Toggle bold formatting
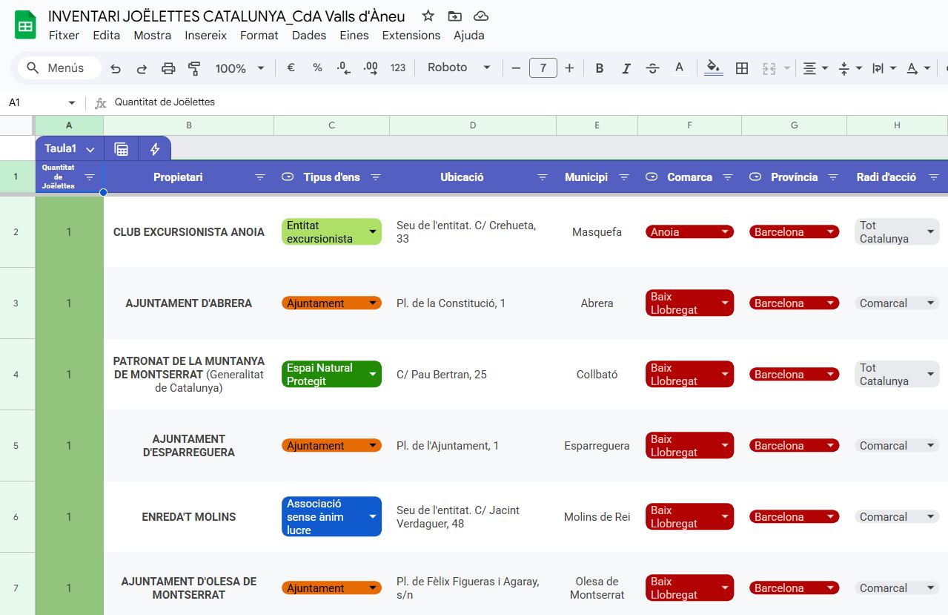948x615 pixels. pyautogui.click(x=599, y=68)
